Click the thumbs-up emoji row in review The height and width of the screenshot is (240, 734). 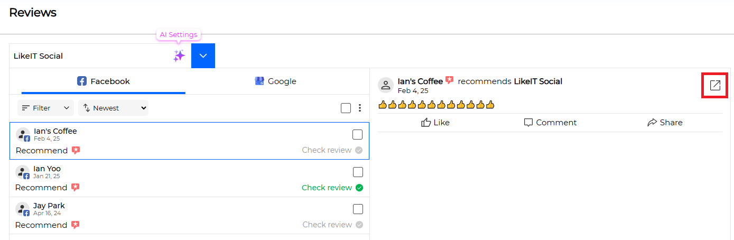click(436, 105)
